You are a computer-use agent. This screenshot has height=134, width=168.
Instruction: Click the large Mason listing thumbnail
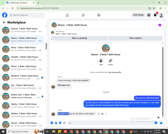pyautogui.click(x=106, y=48)
